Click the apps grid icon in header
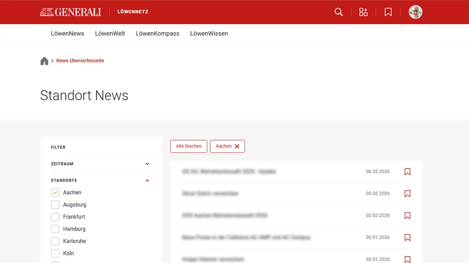The width and height of the screenshot is (469, 263). (363, 12)
